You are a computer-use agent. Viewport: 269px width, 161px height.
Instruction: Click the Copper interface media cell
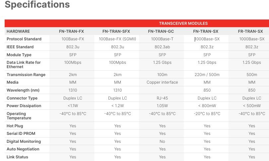click(162, 82)
